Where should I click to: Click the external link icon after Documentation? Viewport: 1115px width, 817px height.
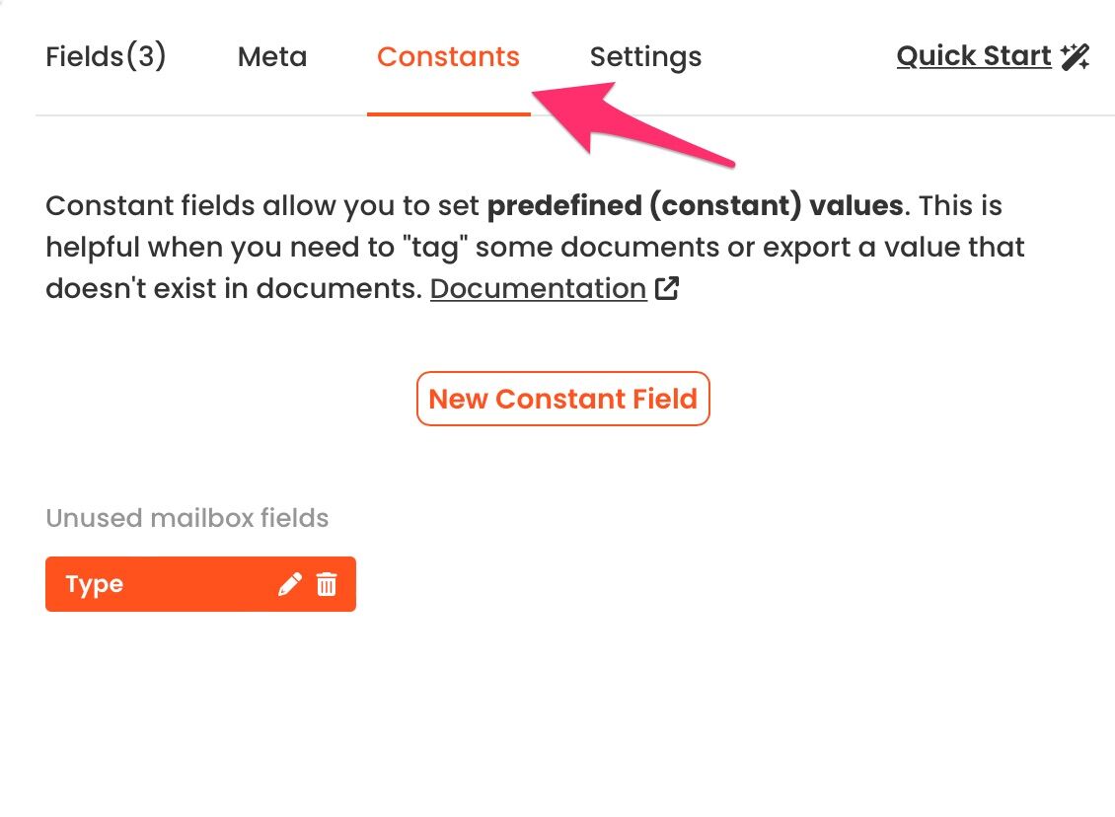point(668,289)
